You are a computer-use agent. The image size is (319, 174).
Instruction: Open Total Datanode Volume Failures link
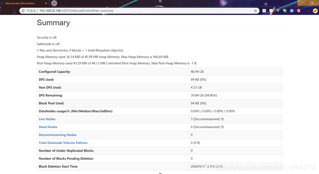pos(63,143)
